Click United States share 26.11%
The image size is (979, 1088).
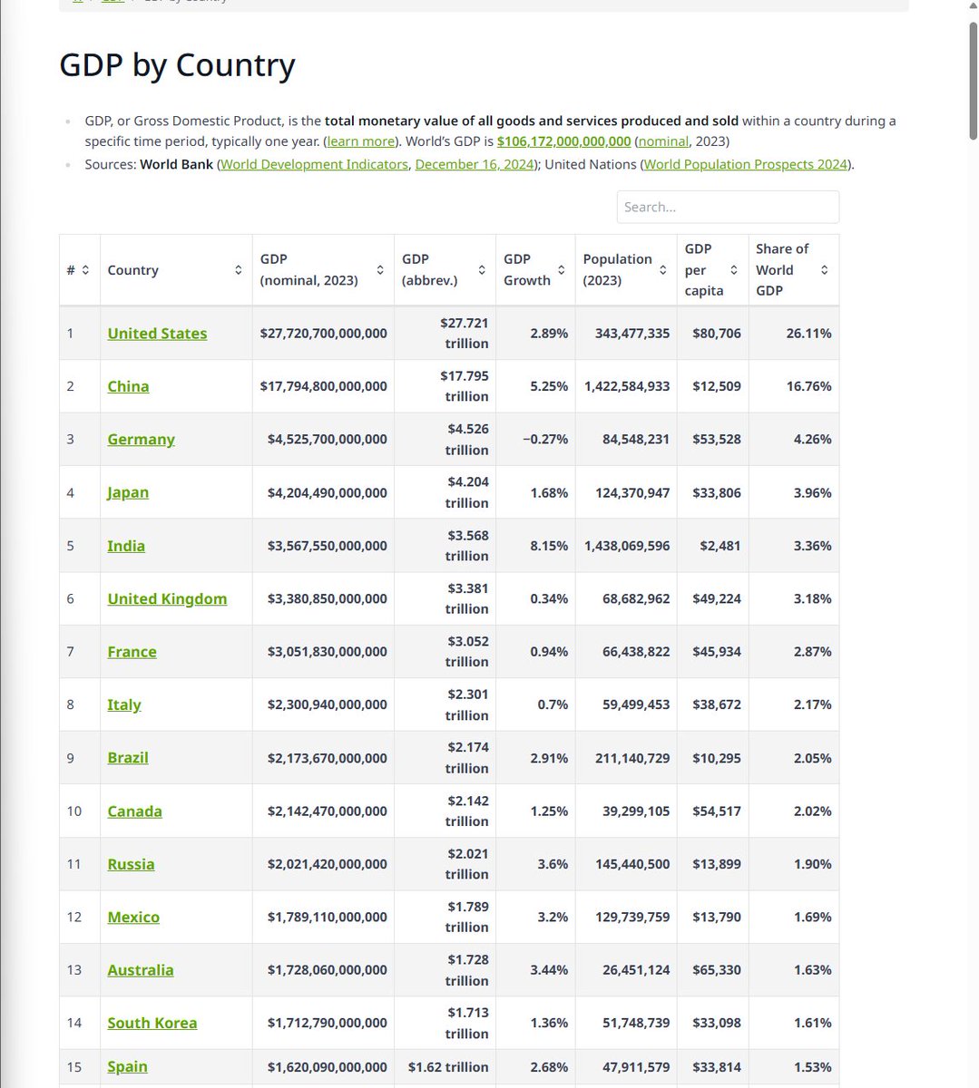[x=808, y=334]
